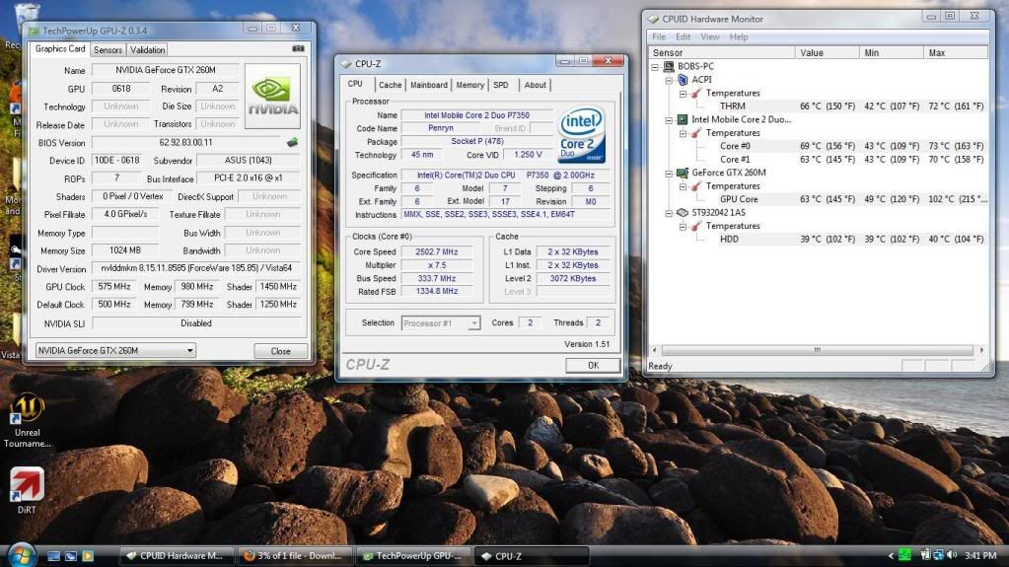Open the SPD tab in CPU-Z

[x=501, y=85]
